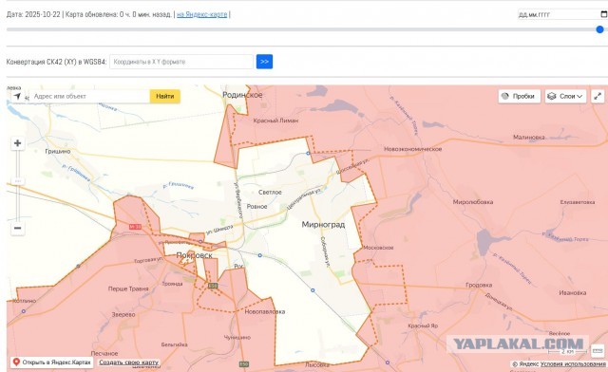The height and width of the screenshot is (372, 608).
Task: Click the Гродовка label
Action: click(479, 285)
